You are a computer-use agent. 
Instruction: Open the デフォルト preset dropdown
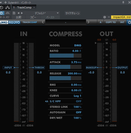pos(42,13)
